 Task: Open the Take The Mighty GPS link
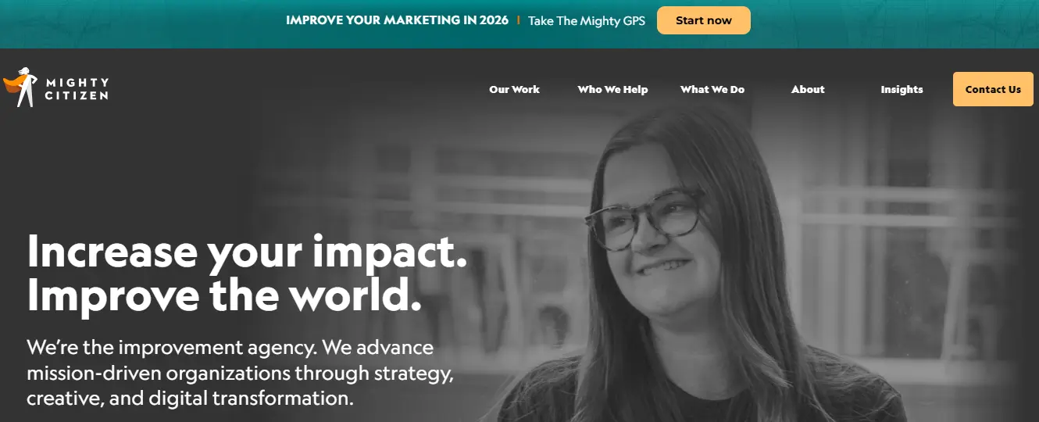(587, 21)
